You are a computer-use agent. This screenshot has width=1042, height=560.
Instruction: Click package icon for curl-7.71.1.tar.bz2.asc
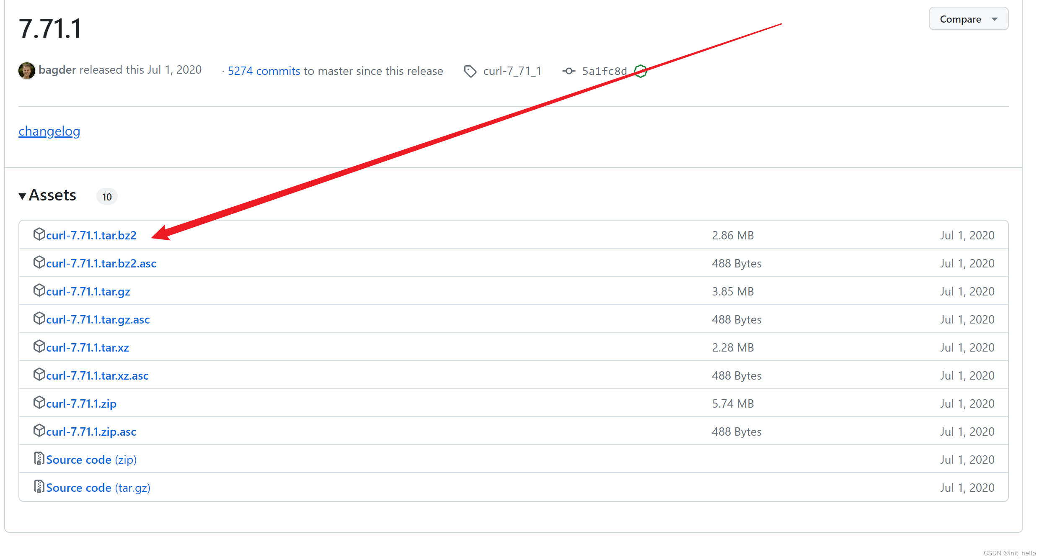click(x=39, y=262)
